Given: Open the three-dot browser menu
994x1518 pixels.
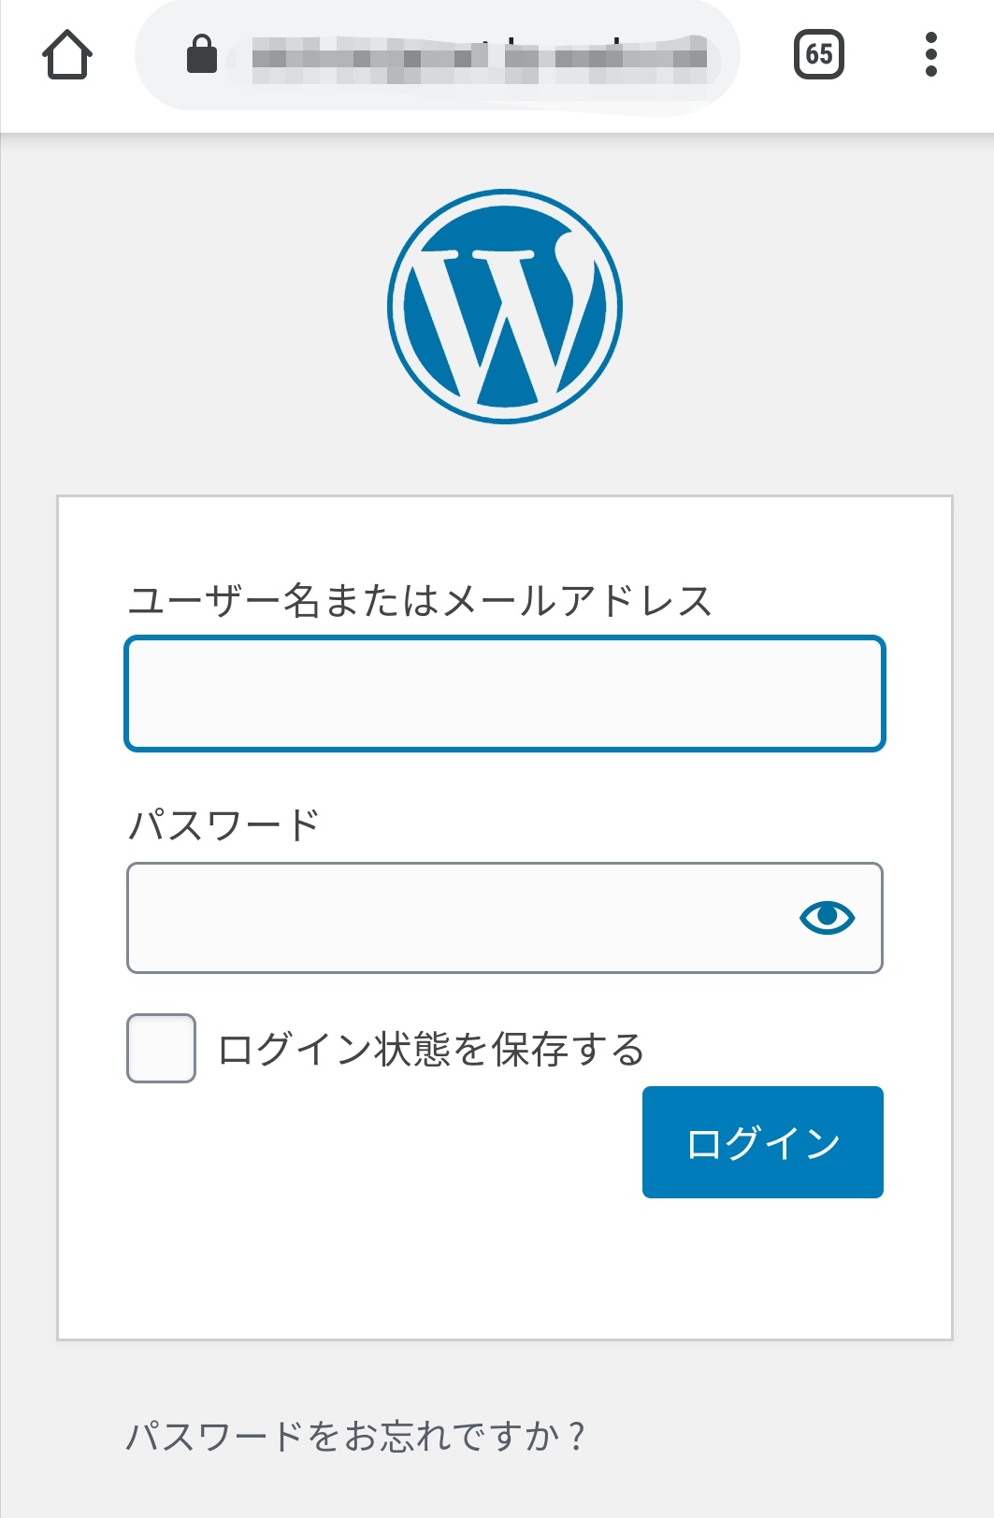Looking at the screenshot, I should pos(930,54).
